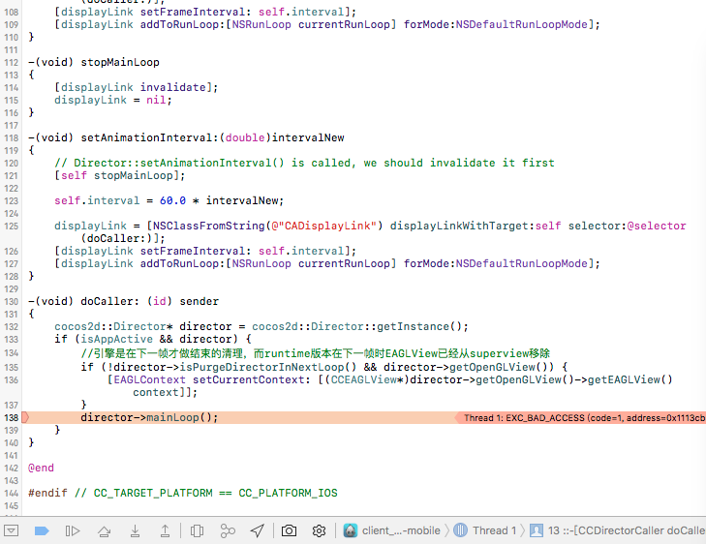Select client_...-mobile process in jump bar
The width and height of the screenshot is (706, 544).
point(391,531)
